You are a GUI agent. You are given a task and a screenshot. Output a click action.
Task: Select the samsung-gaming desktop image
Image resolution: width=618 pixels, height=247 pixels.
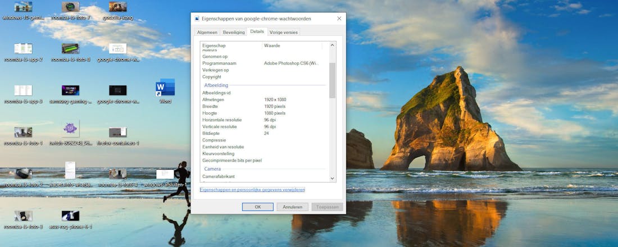(x=71, y=94)
